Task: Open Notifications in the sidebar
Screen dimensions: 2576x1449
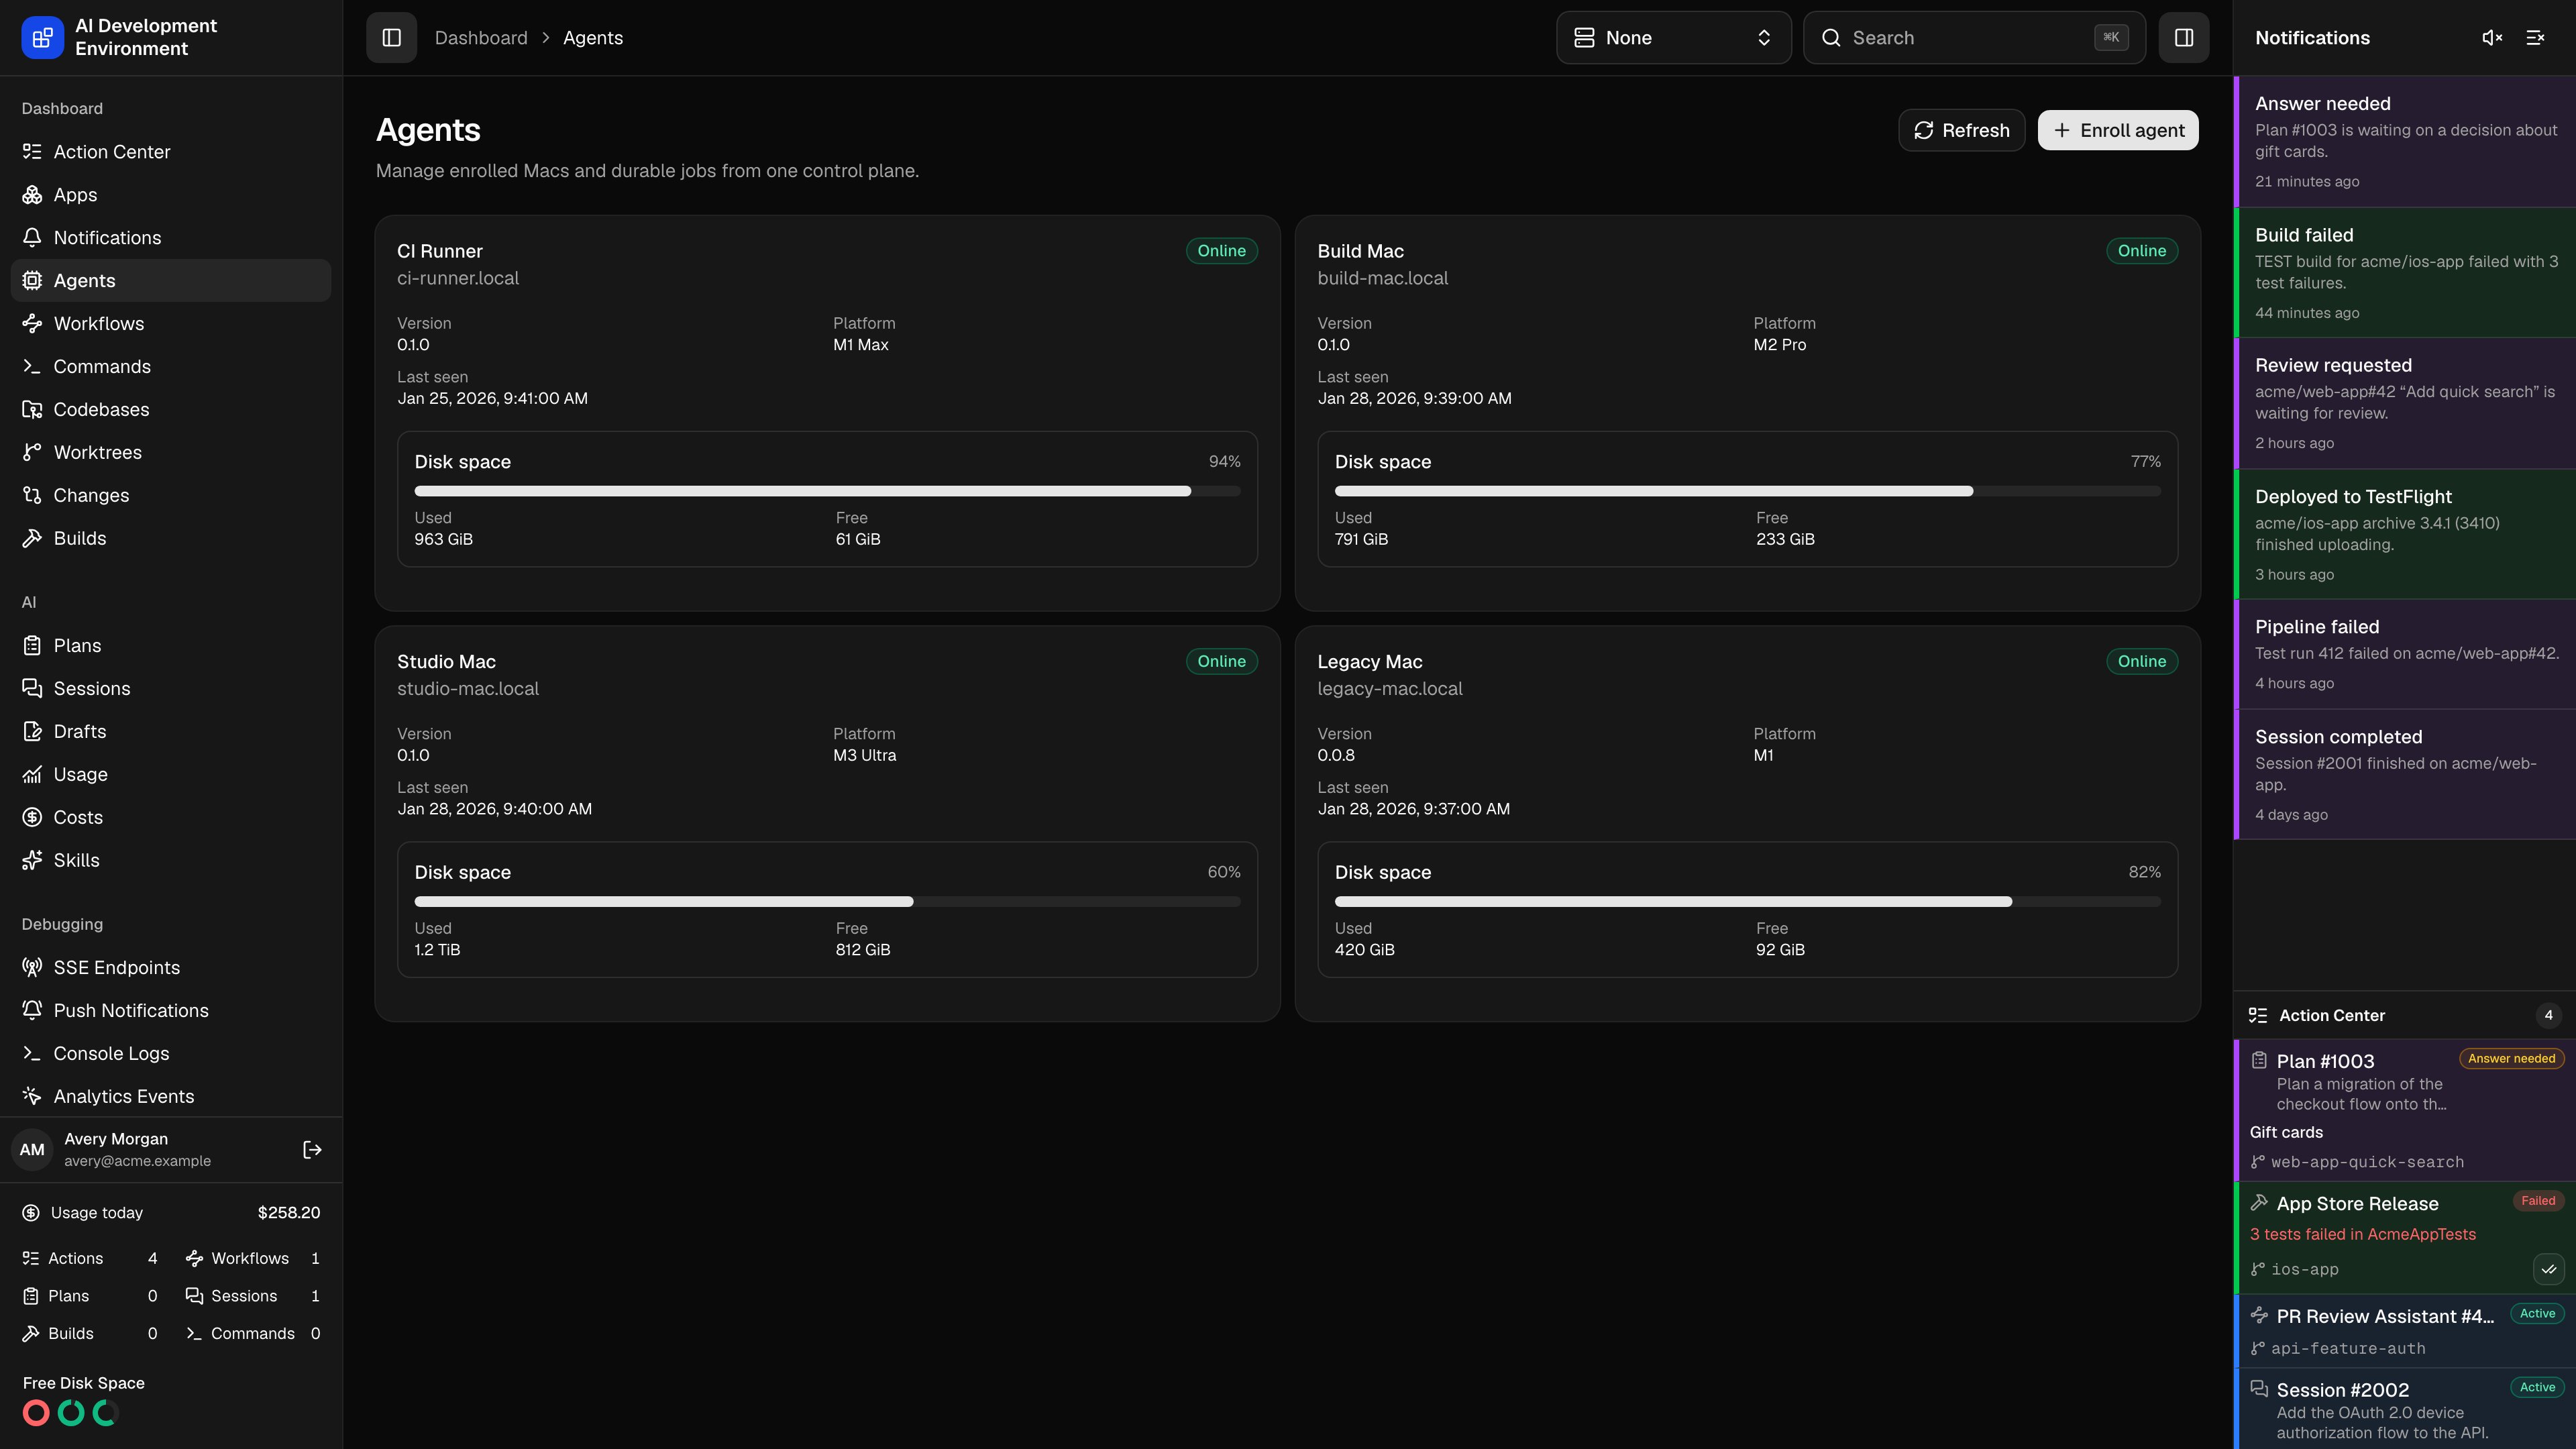Action: (x=171, y=237)
